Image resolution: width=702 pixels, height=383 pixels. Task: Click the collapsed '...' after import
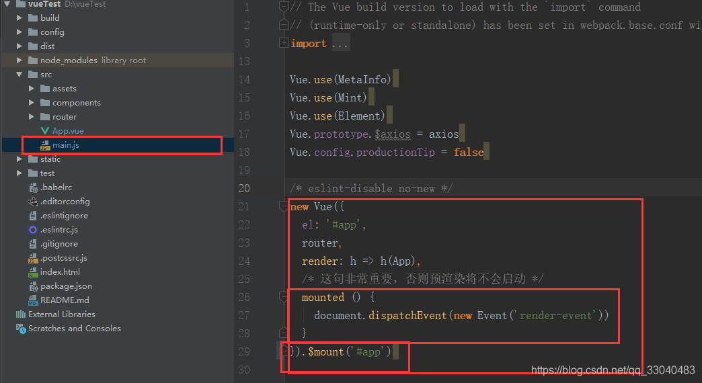(x=341, y=44)
